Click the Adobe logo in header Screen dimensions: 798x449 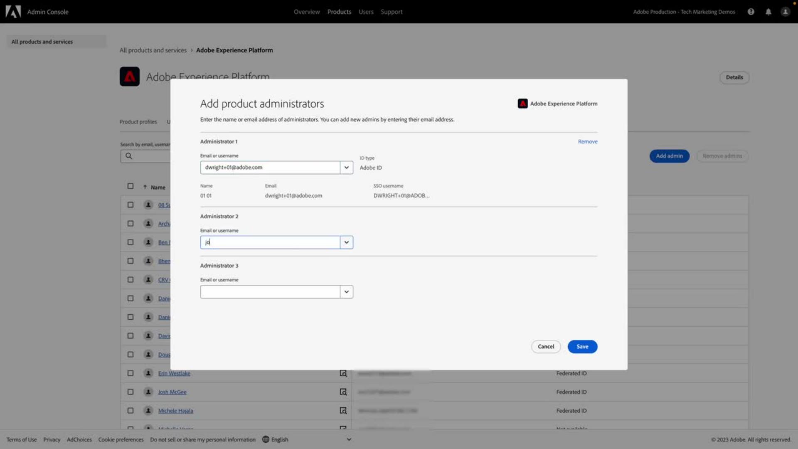[13, 12]
